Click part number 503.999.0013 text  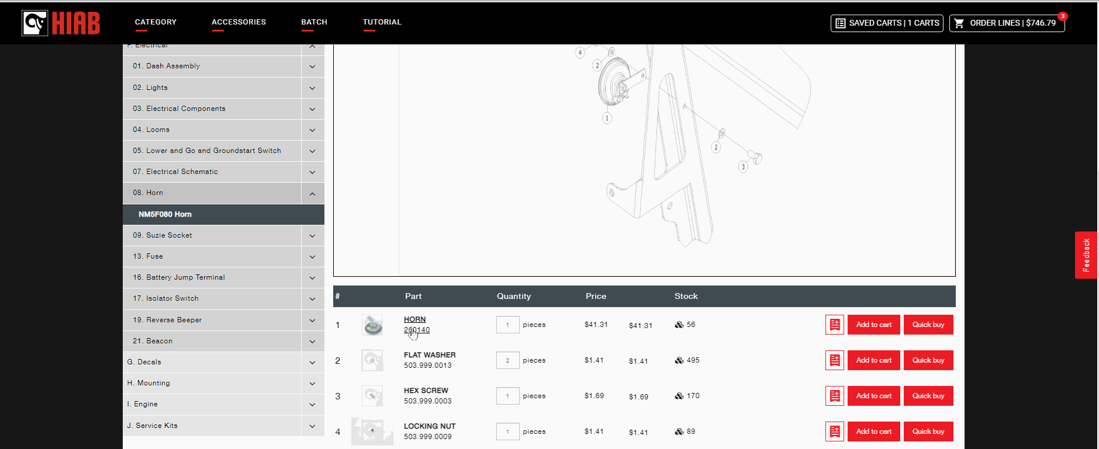coord(428,366)
